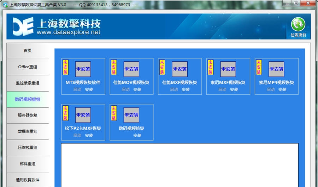Screen dimensions: 318x187
Task: Click the 佳能MOV视频恢复 未安装 icon
Action: coord(131,69)
